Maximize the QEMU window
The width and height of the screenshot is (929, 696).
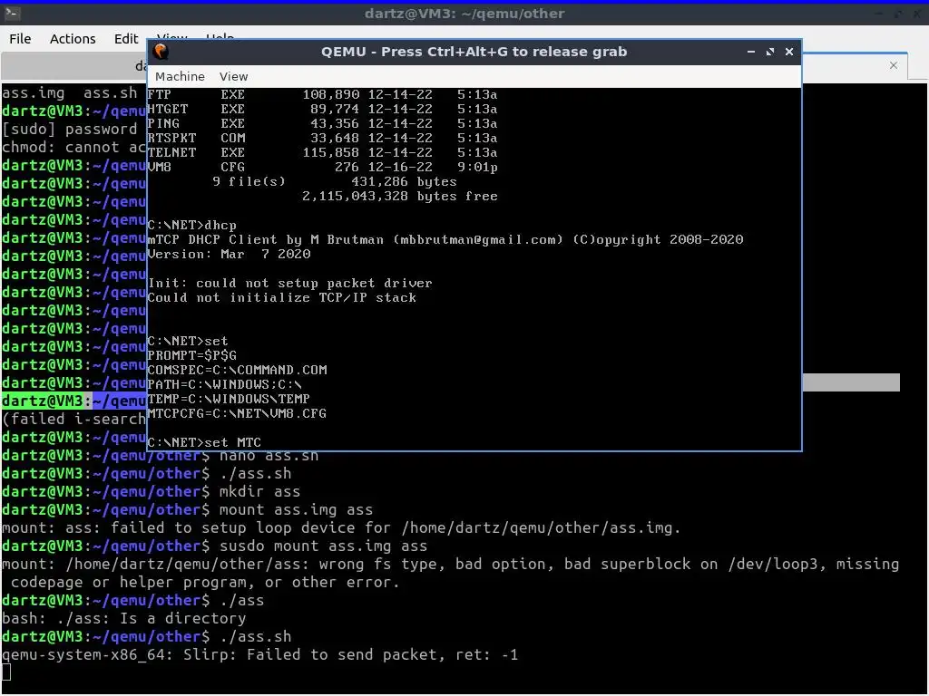769,52
